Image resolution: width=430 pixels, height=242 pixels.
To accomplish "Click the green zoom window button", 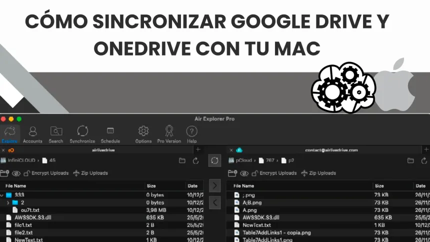I will pos(19,119).
